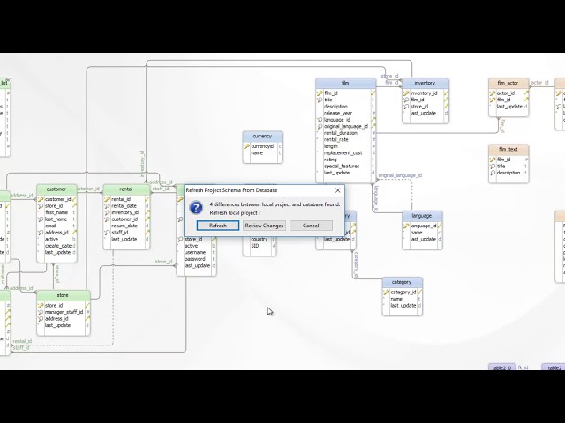Select the language table header
The height and width of the screenshot is (423, 565).
tap(422, 216)
